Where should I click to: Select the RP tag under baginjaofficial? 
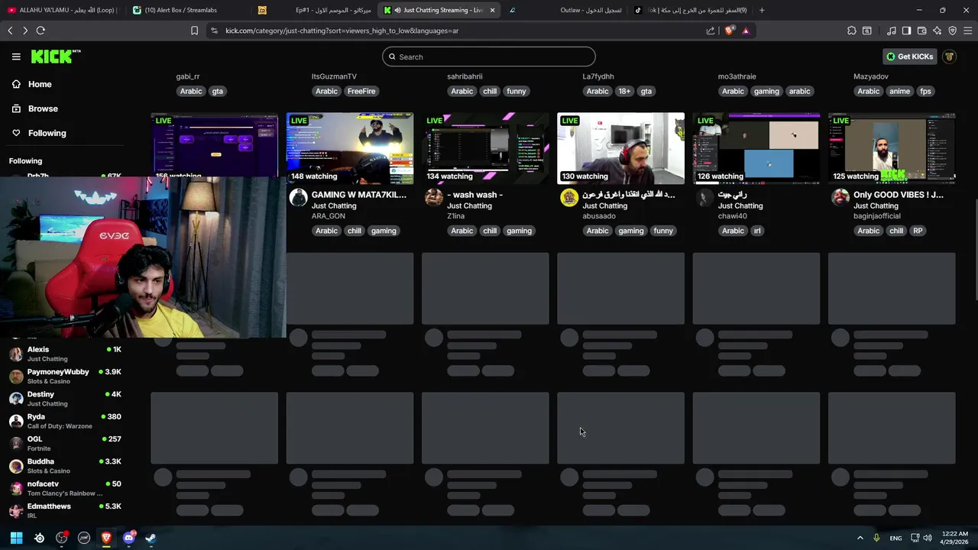click(x=918, y=231)
